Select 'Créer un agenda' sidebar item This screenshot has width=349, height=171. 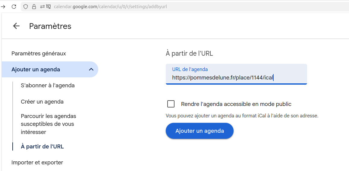pyautogui.click(x=42, y=102)
